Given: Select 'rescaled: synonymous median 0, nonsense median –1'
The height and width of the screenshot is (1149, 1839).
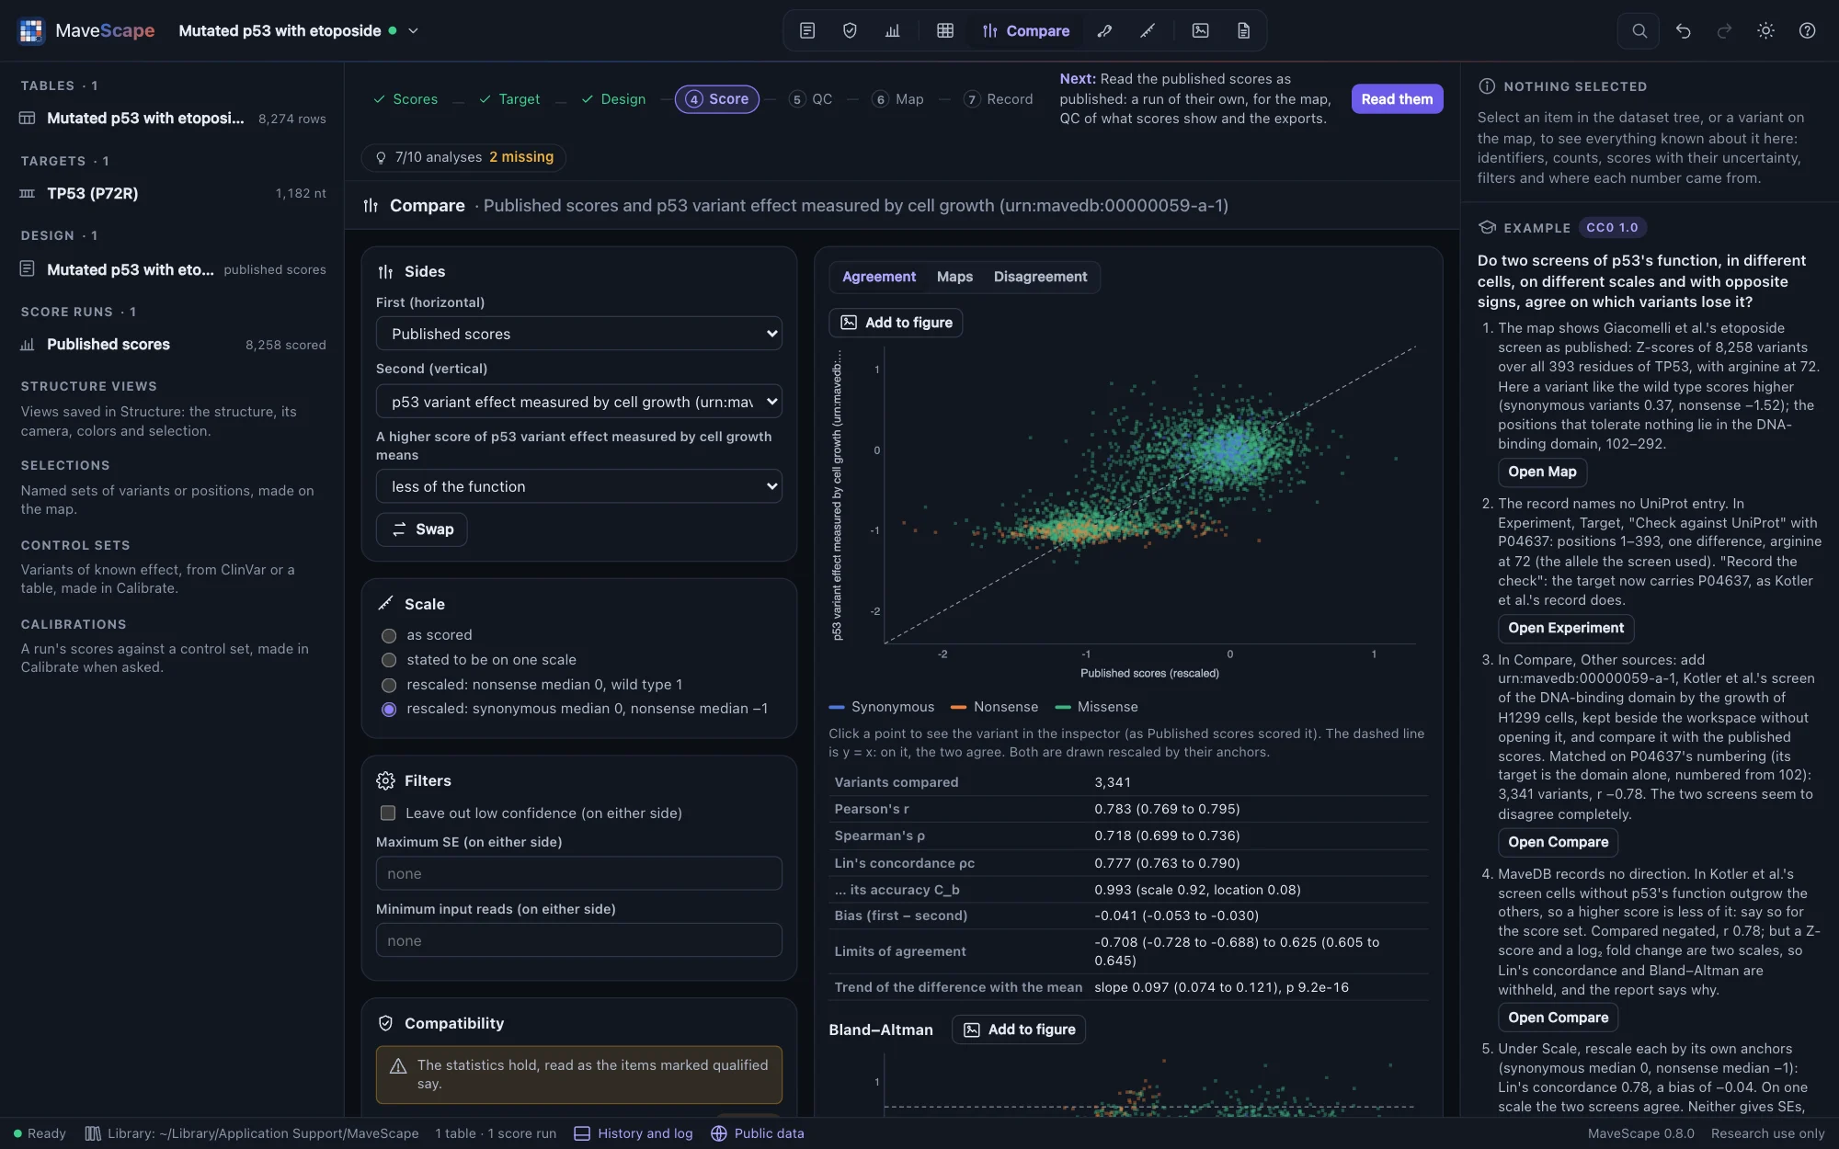Looking at the screenshot, I should 389,709.
